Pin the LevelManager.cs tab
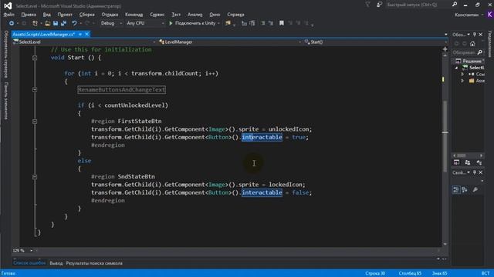Viewport: 494px width, 277px height. [80, 34]
